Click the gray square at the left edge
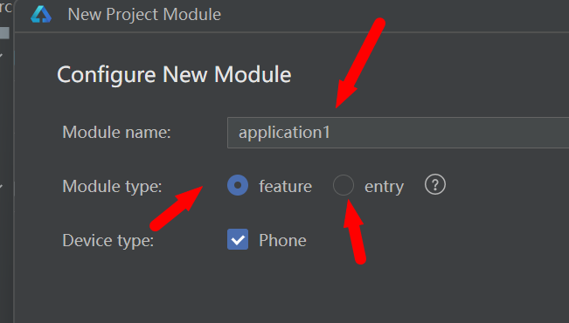Viewport: 569px width, 323px height. pos(4,32)
